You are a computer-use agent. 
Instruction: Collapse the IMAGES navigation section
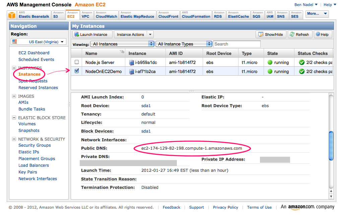[x=14, y=96]
